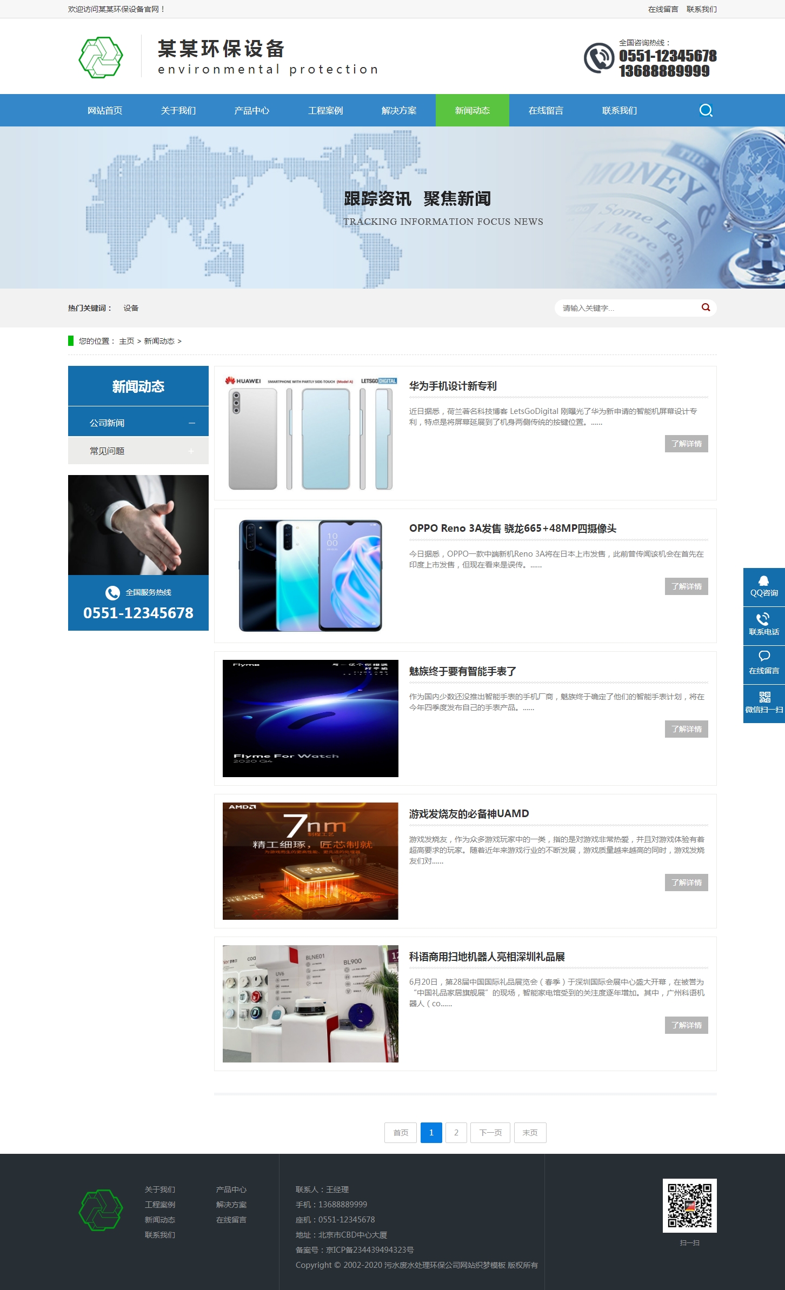
Task: Click 下一页 pagination button
Action: (490, 1133)
